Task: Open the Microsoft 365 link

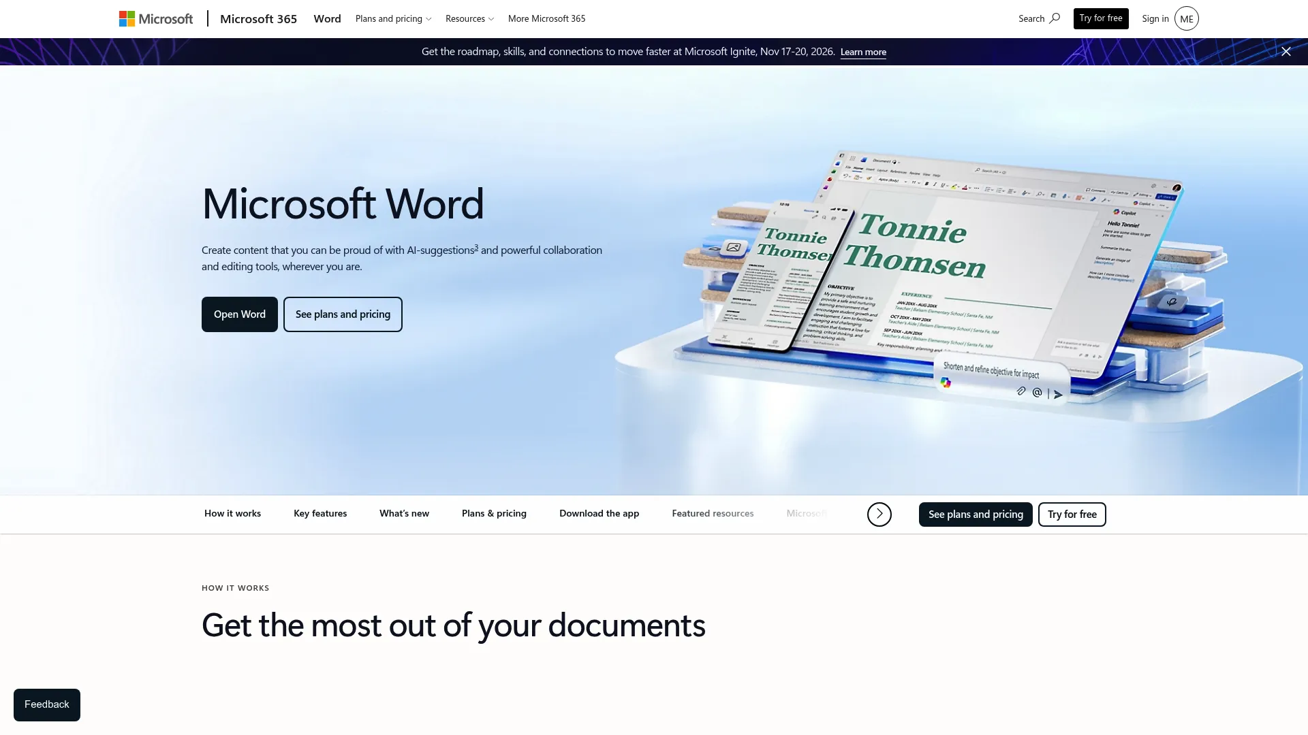Action: (x=258, y=18)
